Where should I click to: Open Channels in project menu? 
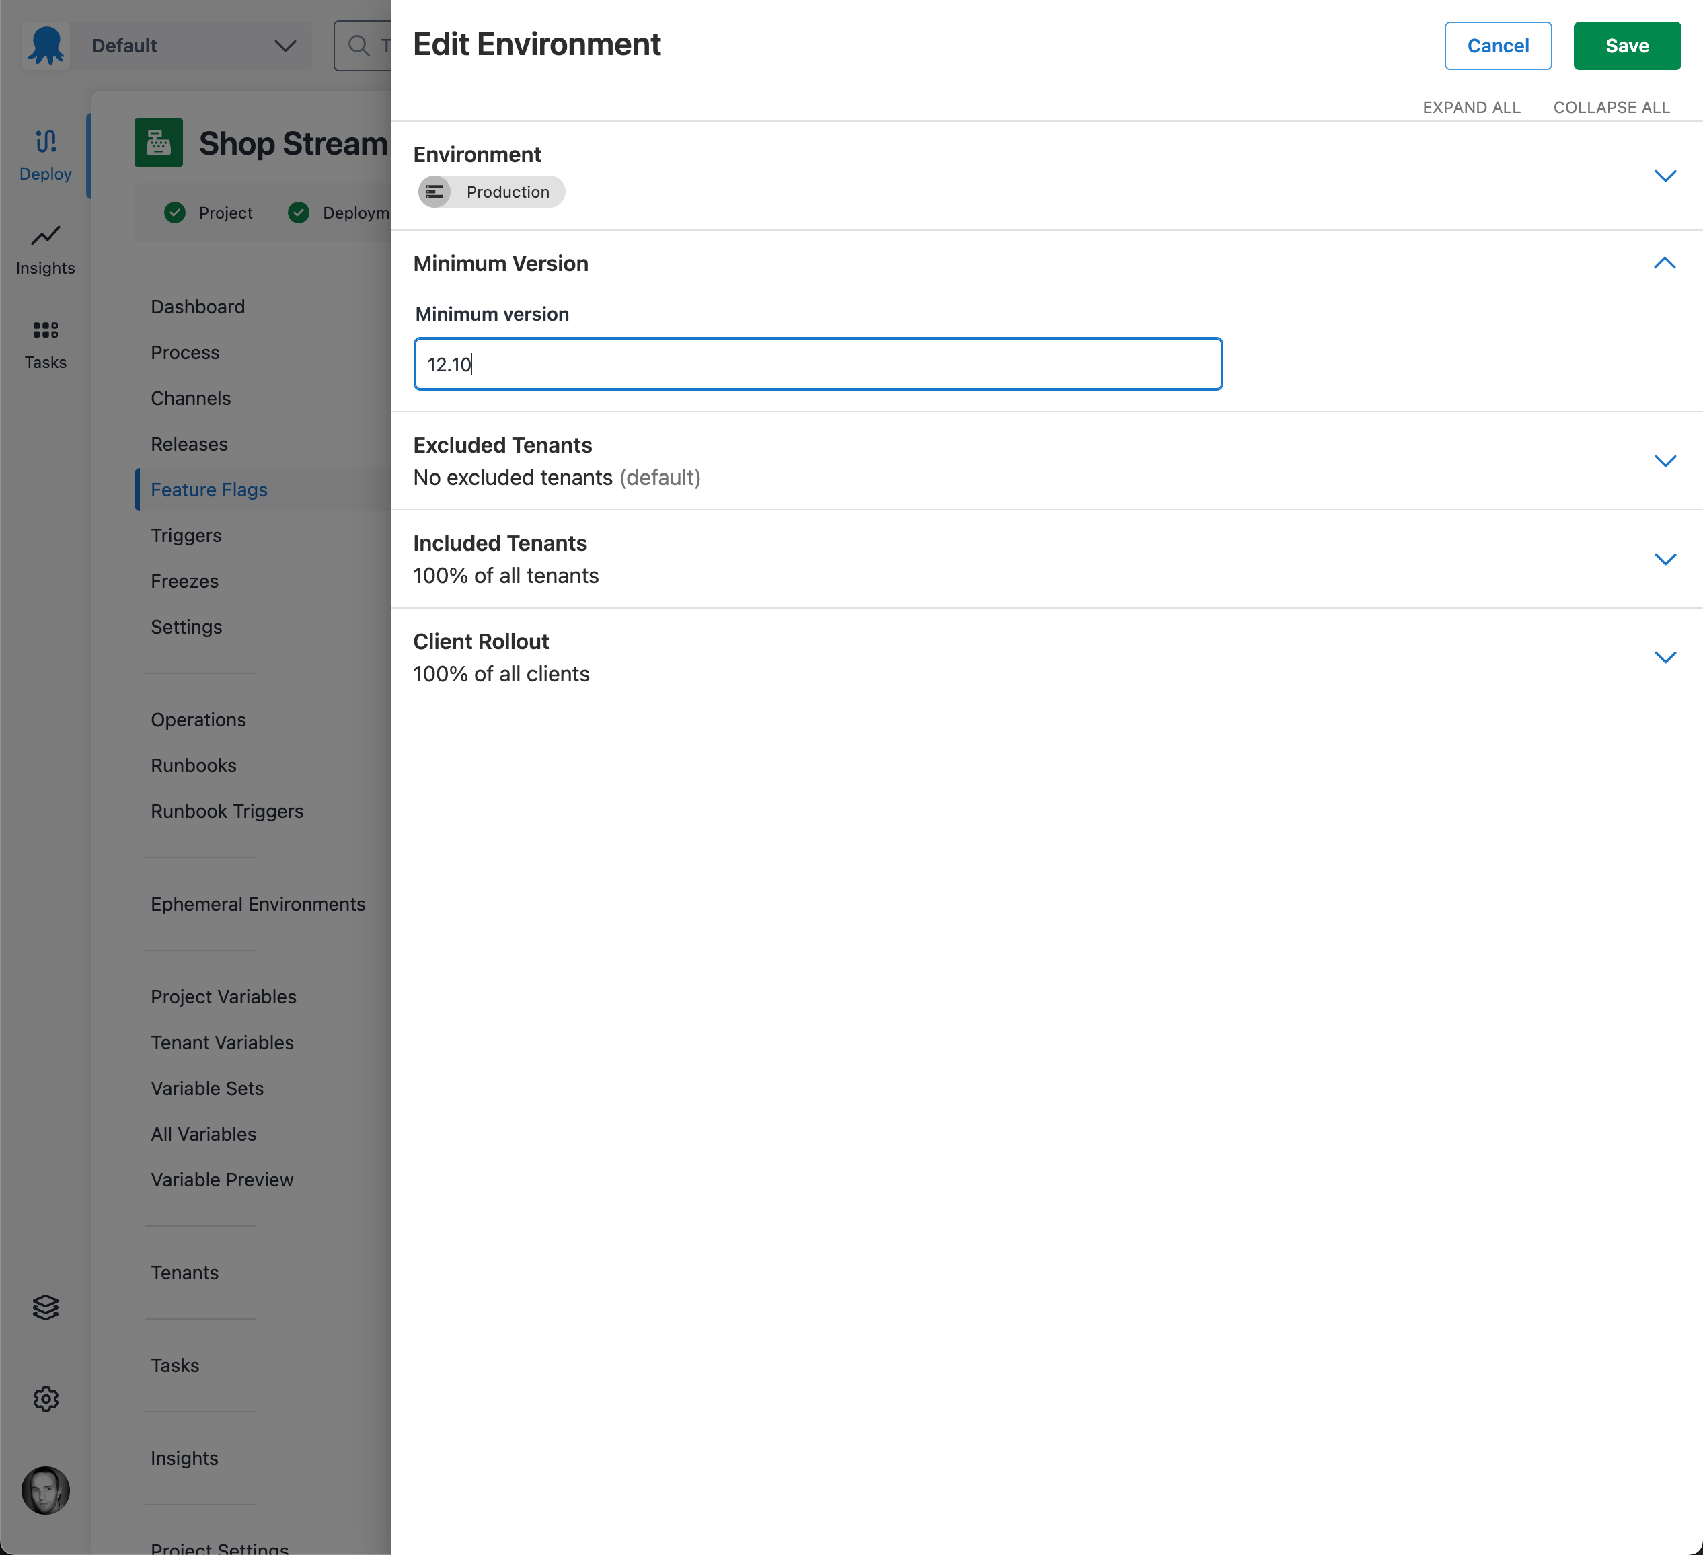[191, 398]
